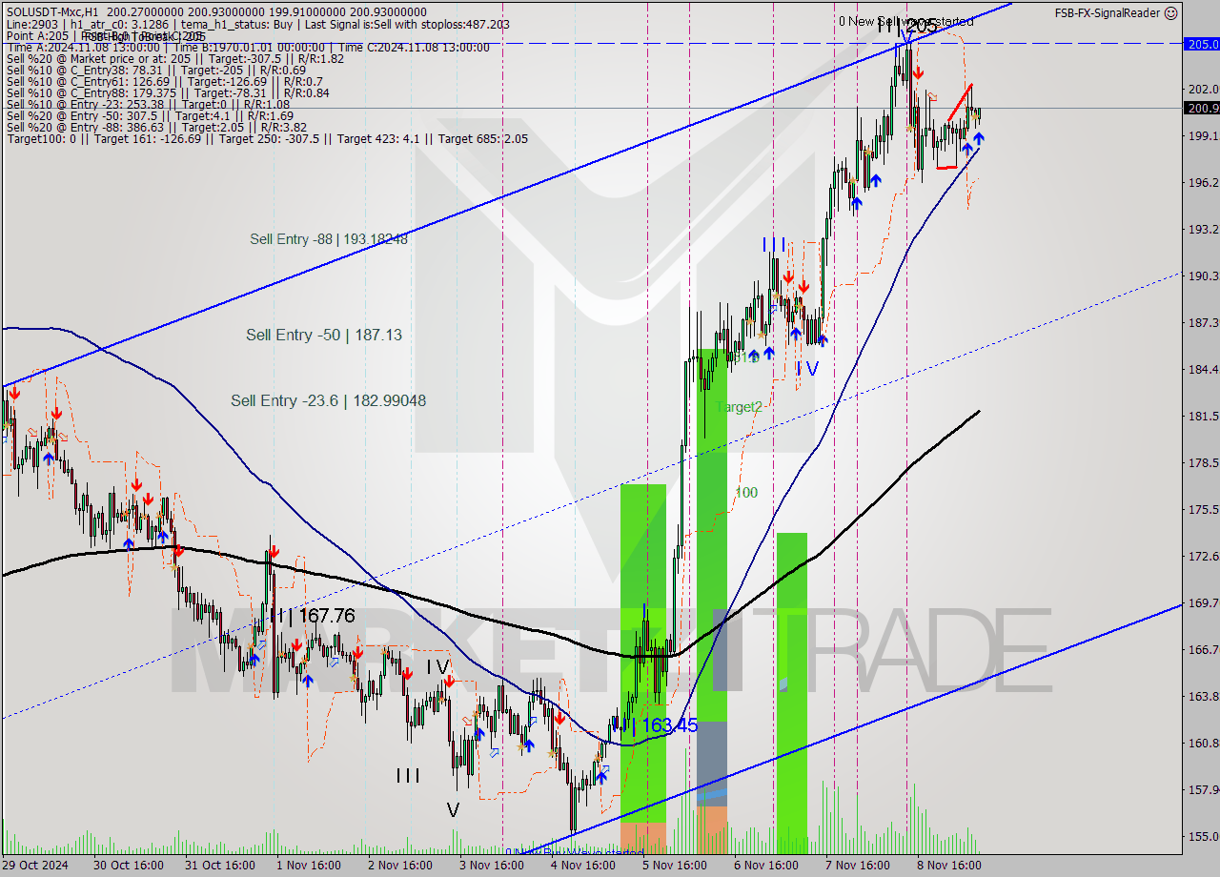Select the blue 'I V' wave label near 6 Nov
The height and width of the screenshot is (877, 1220).
tap(806, 368)
